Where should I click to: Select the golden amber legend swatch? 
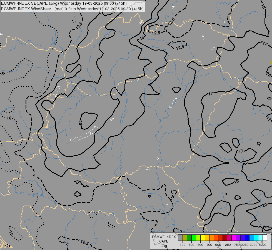pos(207,237)
